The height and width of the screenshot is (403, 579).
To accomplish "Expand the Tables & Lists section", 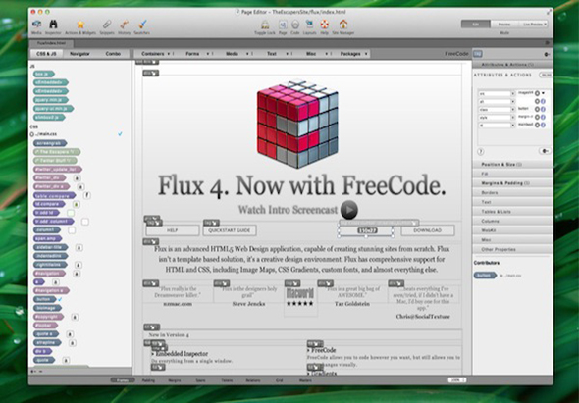I will (x=512, y=212).
